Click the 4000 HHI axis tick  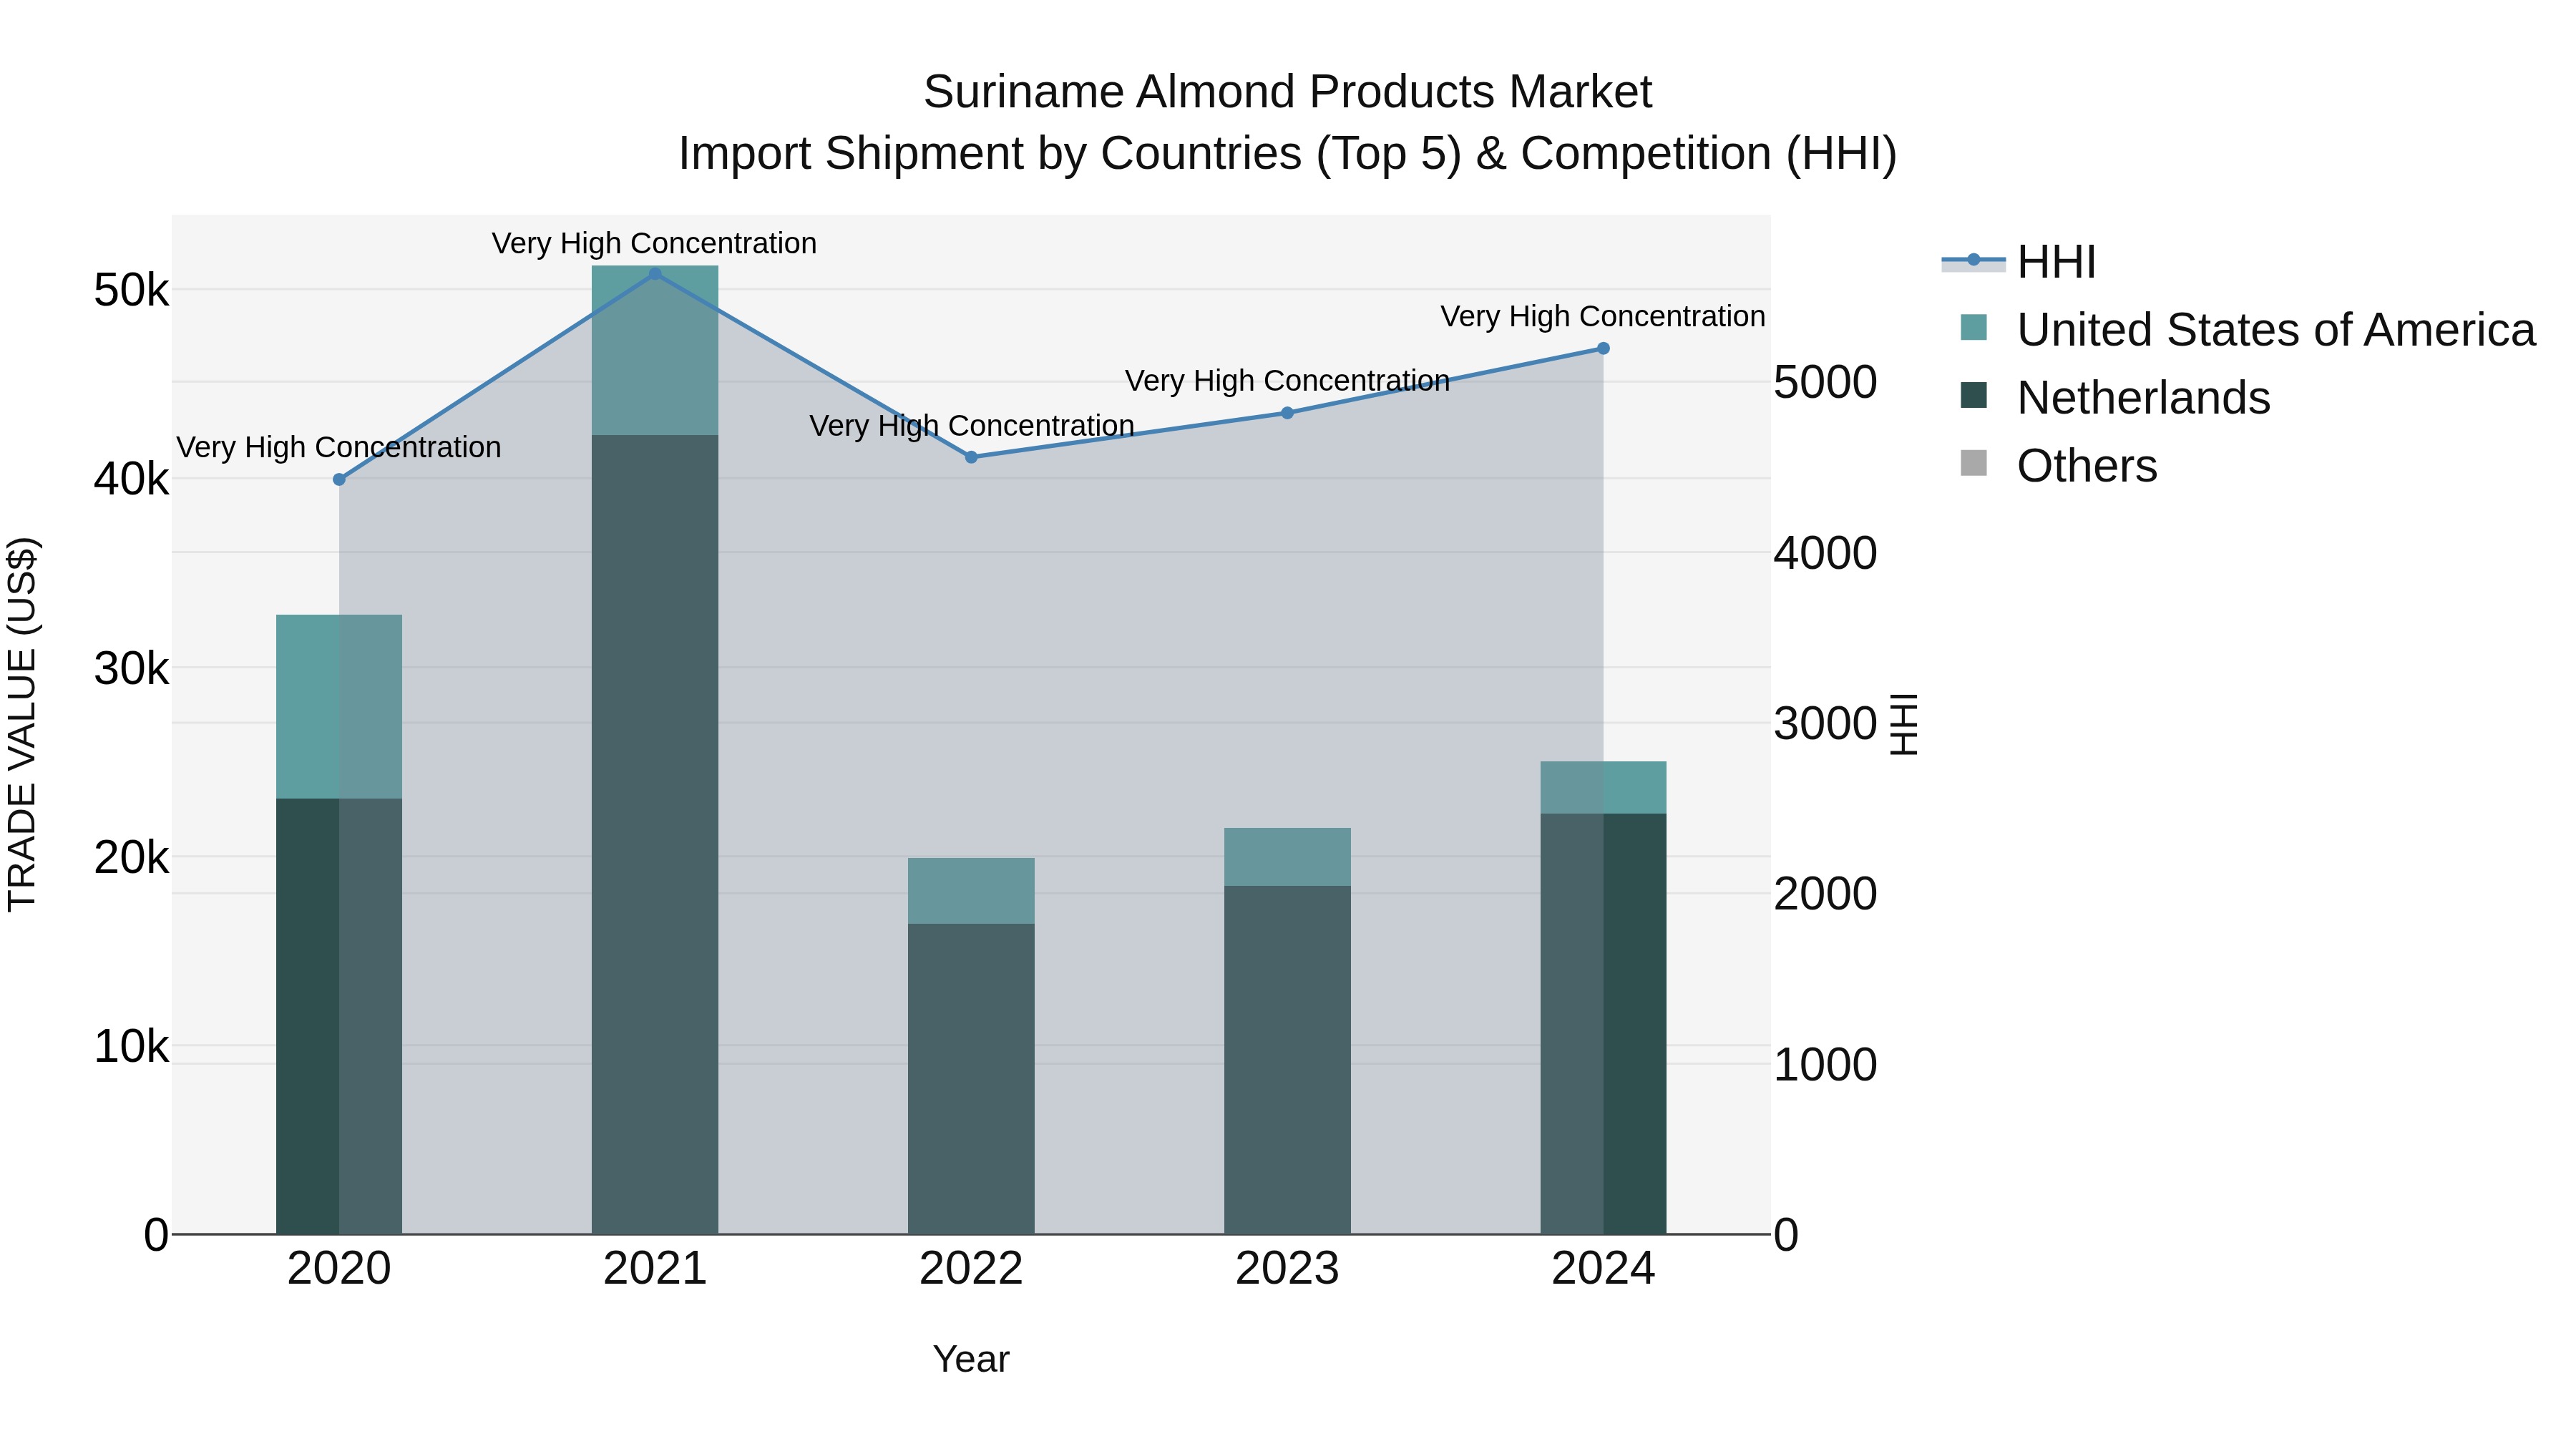click(1826, 554)
